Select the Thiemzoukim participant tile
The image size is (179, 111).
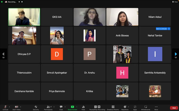click(x=24, y=73)
